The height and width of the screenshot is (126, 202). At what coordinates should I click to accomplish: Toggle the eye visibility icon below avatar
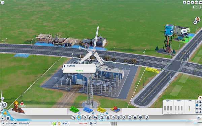(x=195, y=22)
